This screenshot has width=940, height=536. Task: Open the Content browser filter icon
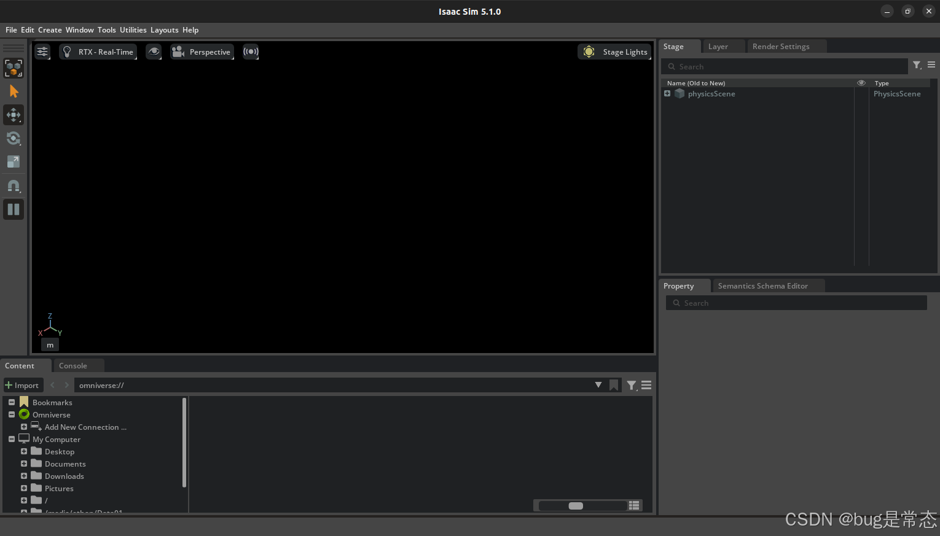coord(632,386)
